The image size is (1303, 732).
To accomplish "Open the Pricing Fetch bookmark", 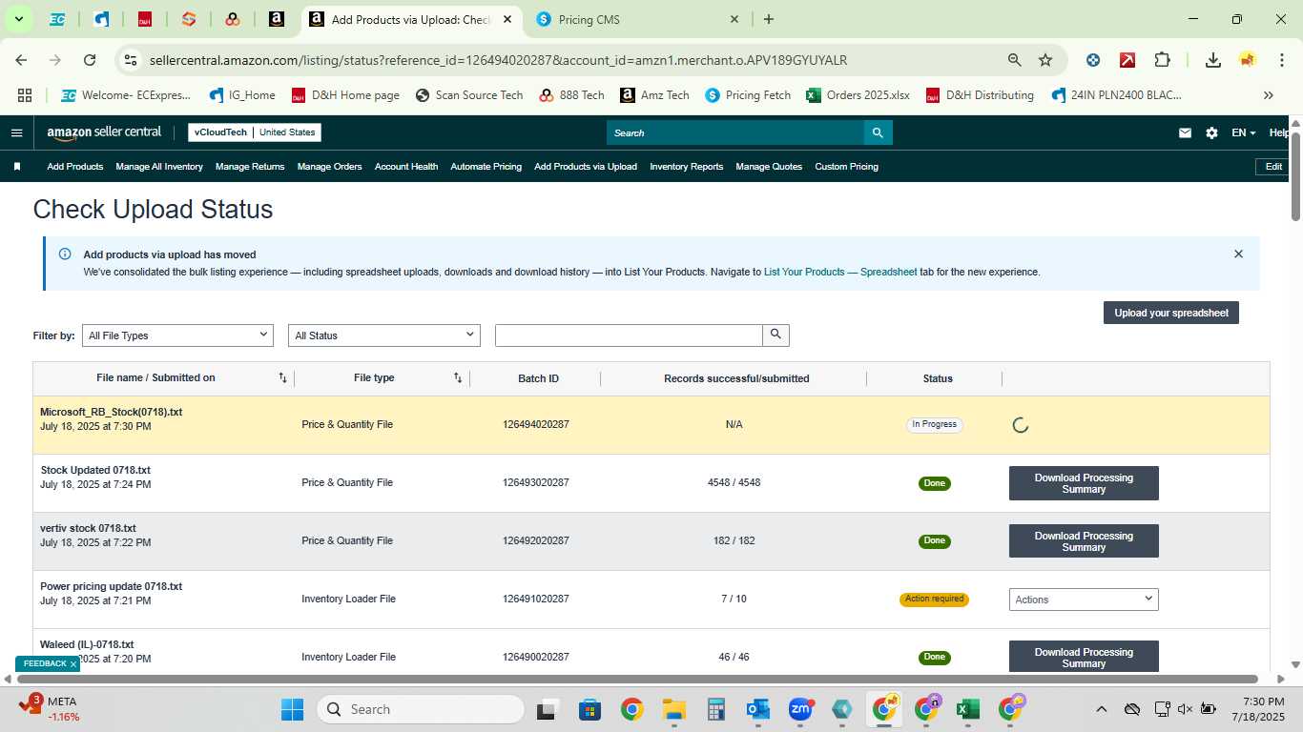I will [x=748, y=95].
